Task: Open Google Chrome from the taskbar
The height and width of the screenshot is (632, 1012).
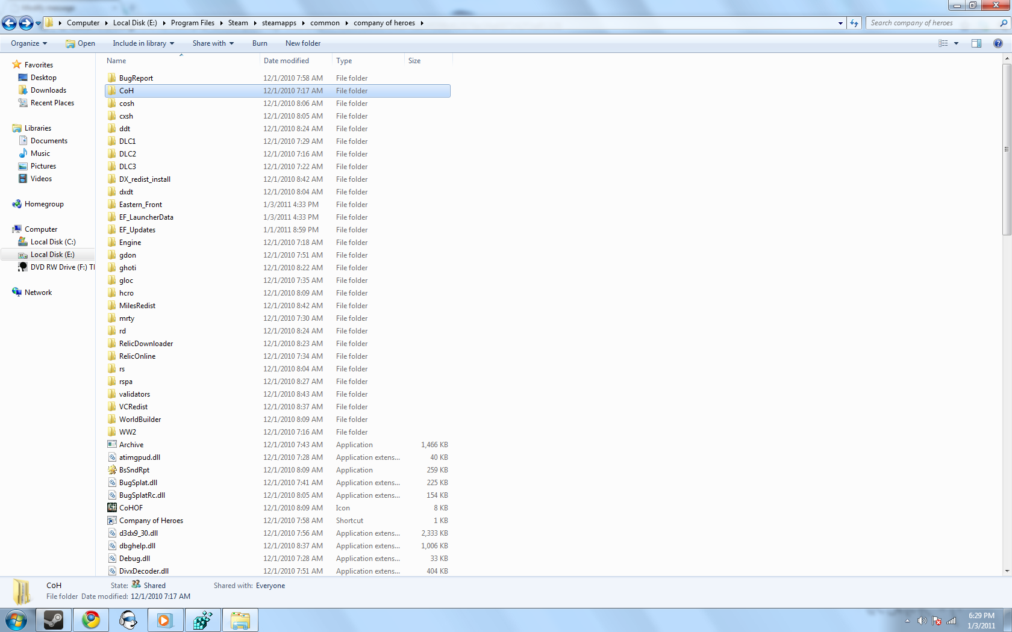Action: click(91, 620)
